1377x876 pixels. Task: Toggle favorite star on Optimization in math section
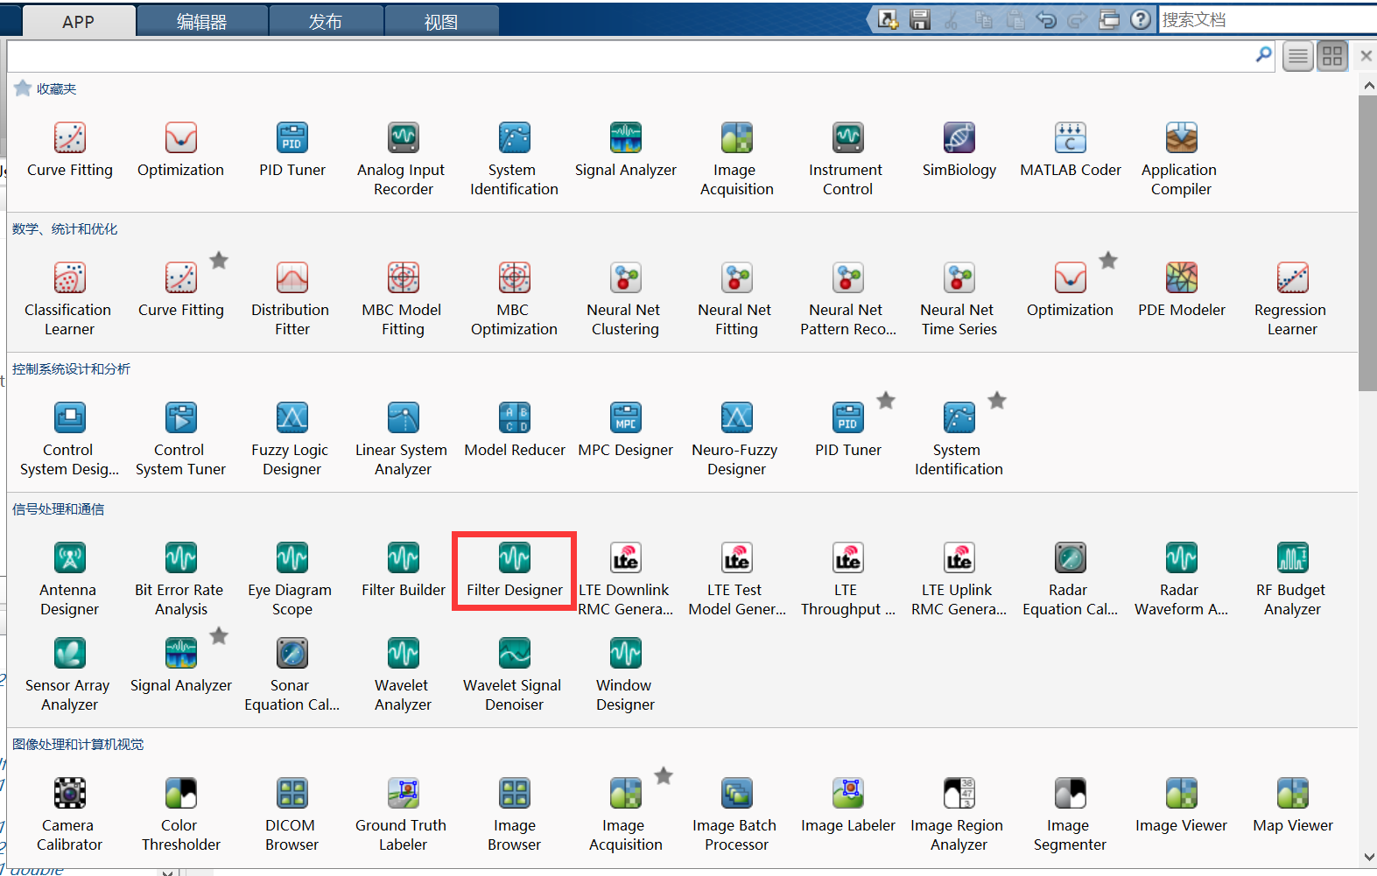[x=1108, y=260]
